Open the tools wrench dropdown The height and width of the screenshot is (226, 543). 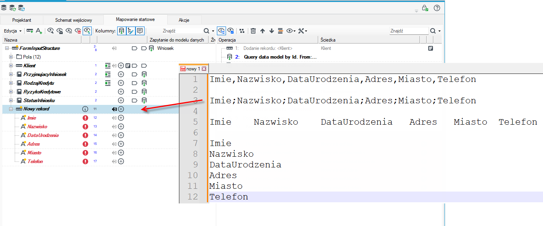[303, 30]
